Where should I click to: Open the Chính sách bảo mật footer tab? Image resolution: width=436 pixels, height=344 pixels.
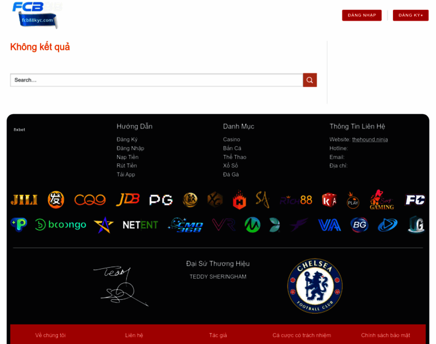pos(386,335)
